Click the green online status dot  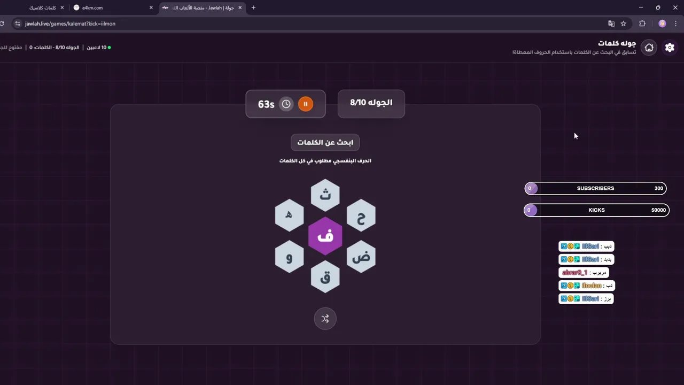[110, 48]
